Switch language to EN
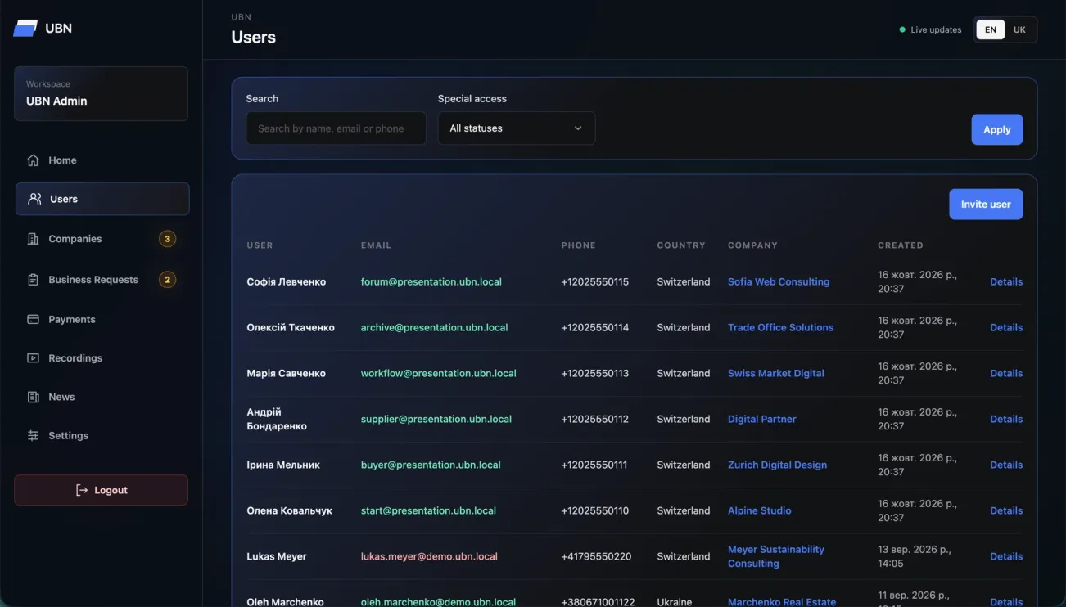Screen dimensions: 1066x607 [991, 29]
